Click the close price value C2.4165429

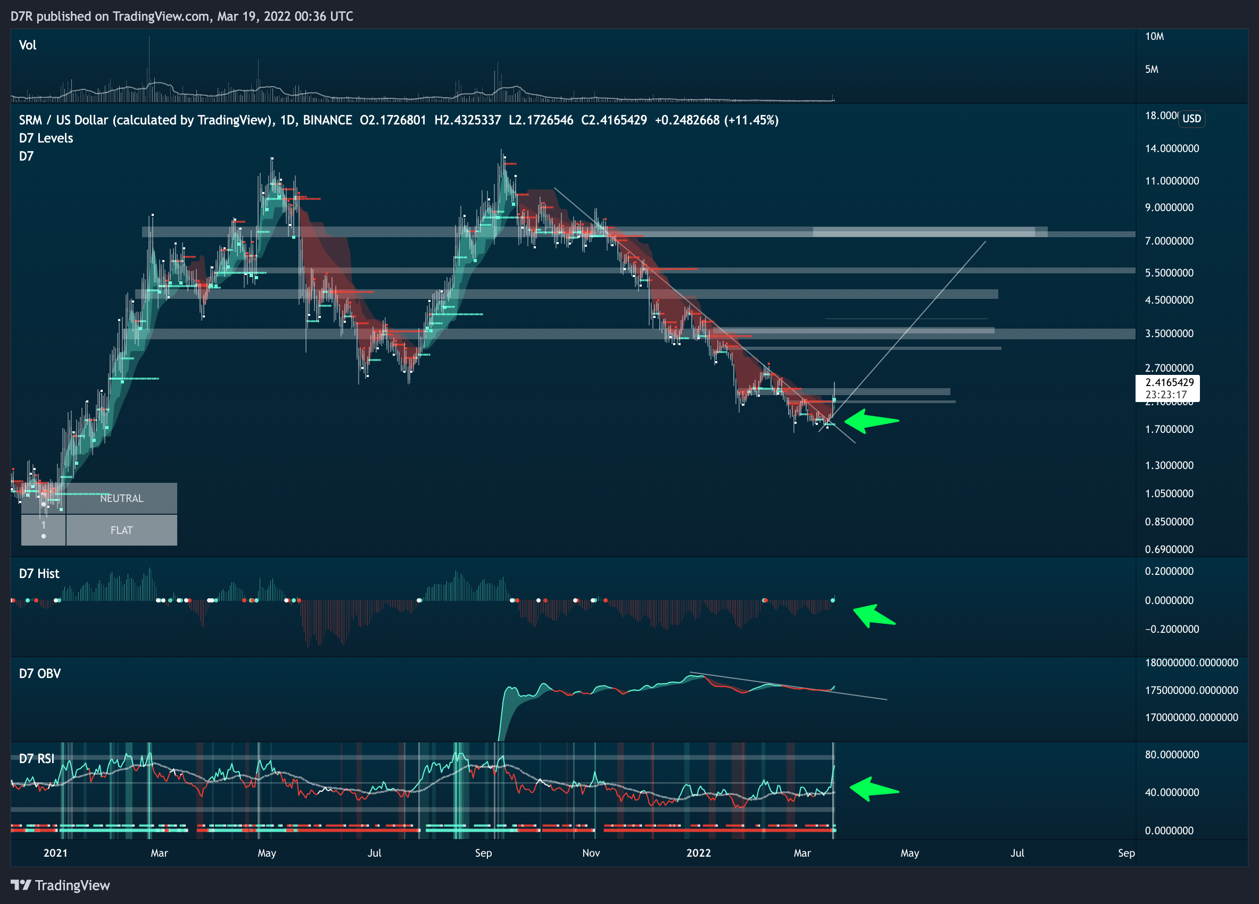pos(614,120)
